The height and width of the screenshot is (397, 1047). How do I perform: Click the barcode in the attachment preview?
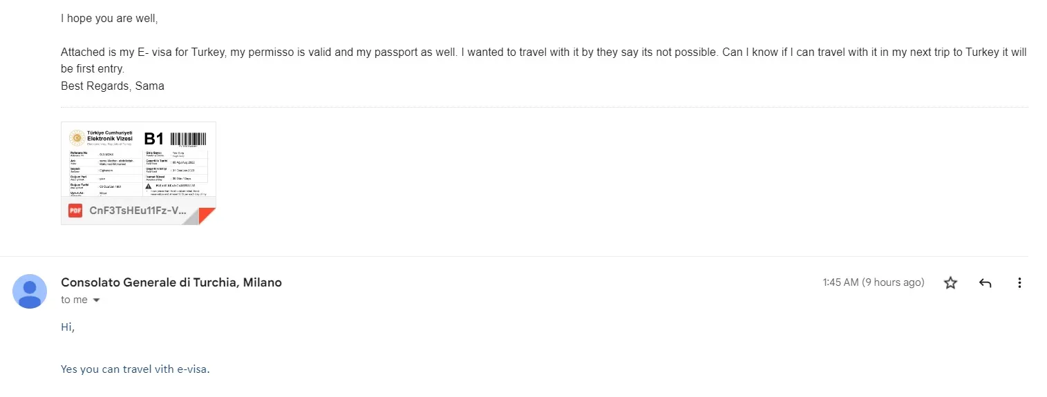click(188, 138)
